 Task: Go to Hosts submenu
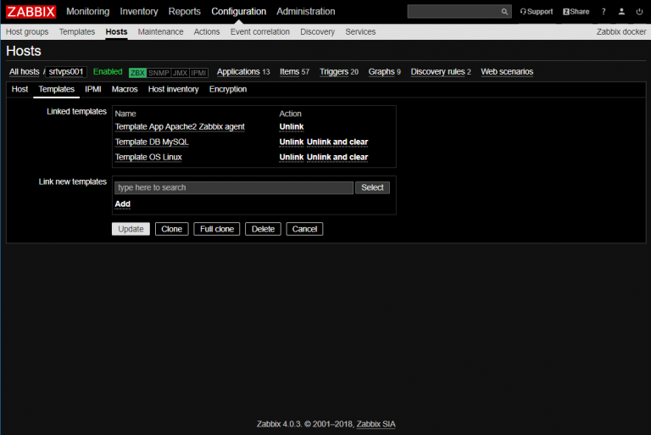pos(116,32)
